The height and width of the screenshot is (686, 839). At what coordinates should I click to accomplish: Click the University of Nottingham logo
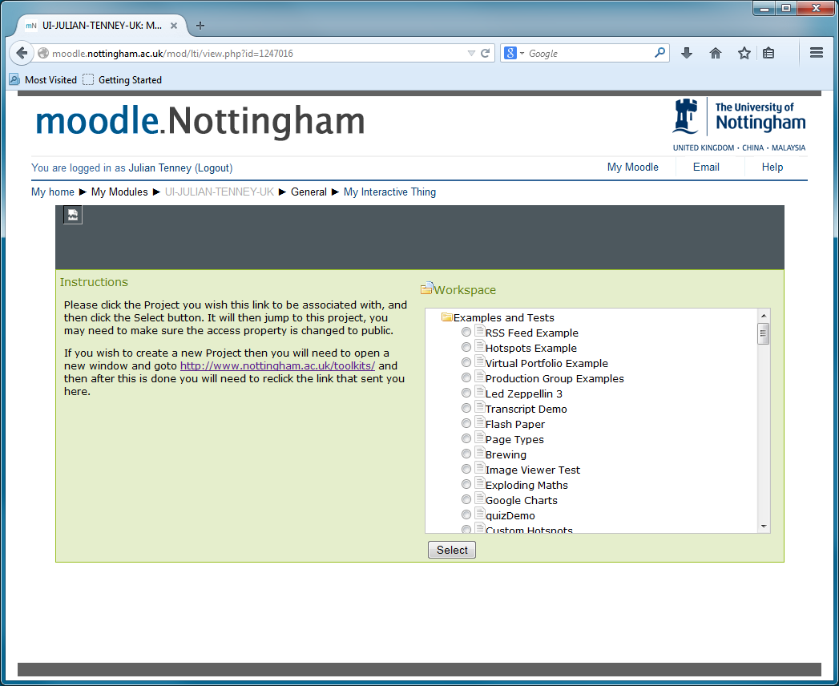coord(739,124)
